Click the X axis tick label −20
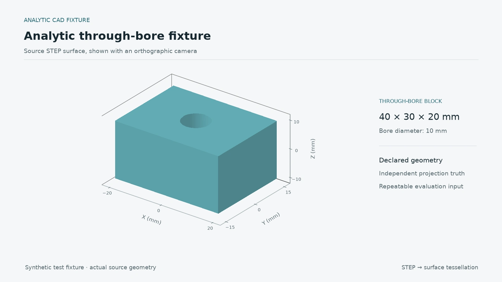 point(107,193)
